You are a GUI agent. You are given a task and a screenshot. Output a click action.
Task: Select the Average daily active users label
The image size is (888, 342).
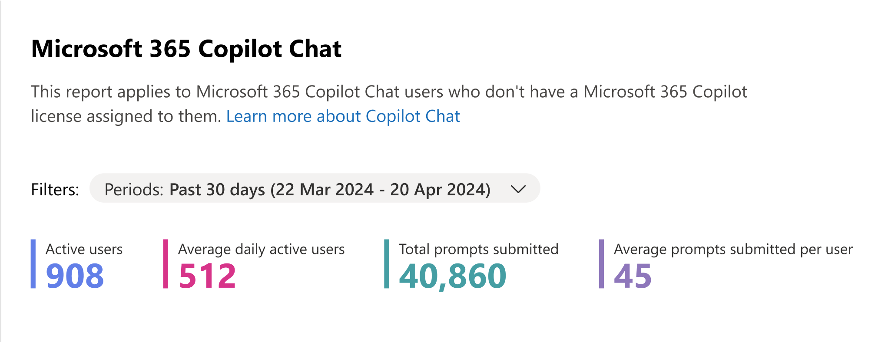(261, 249)
